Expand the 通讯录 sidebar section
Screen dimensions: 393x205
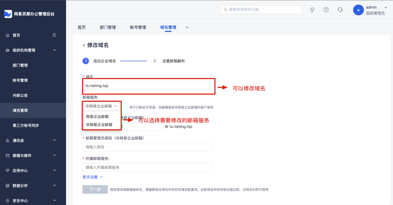coord(54,141)
